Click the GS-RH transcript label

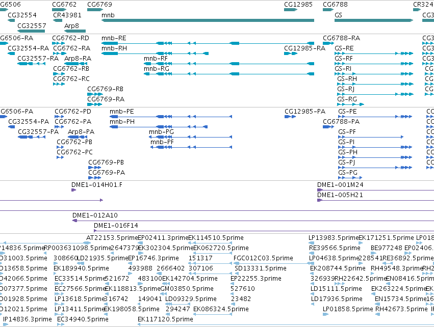347,79
